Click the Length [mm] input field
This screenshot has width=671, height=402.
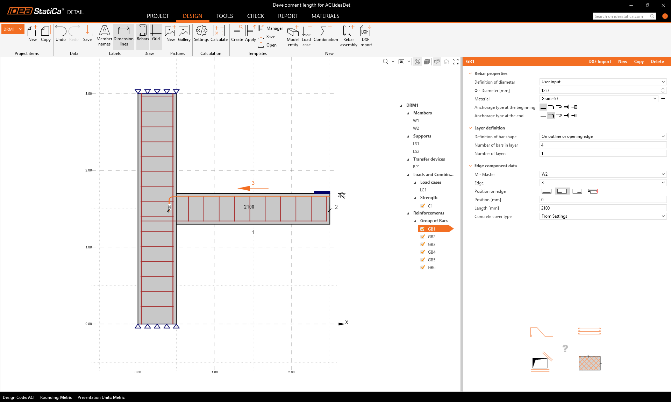(602, 208)
